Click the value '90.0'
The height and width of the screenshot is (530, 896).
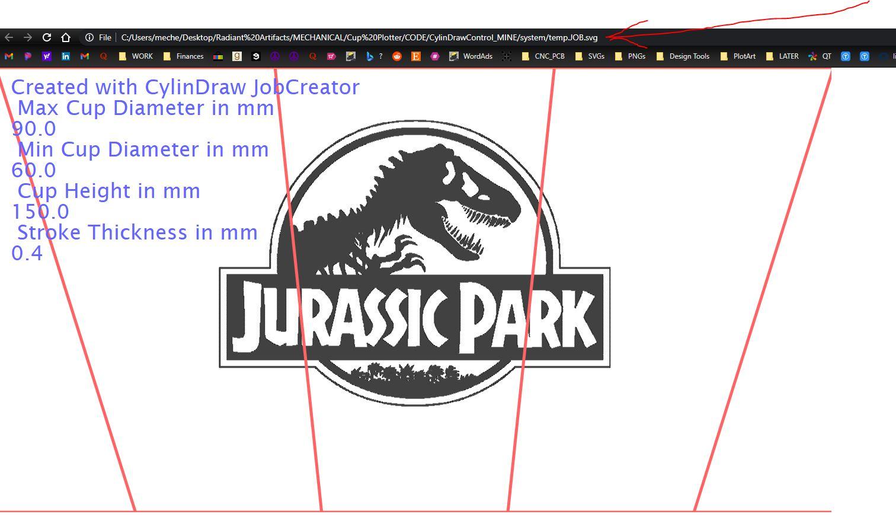[x=34, y=129]
